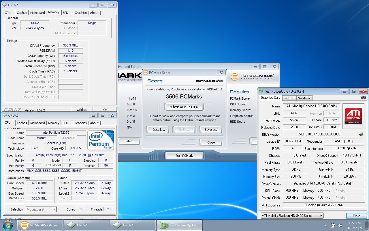Click Rated FSB 533.3 MHz value

pos(39,199)
